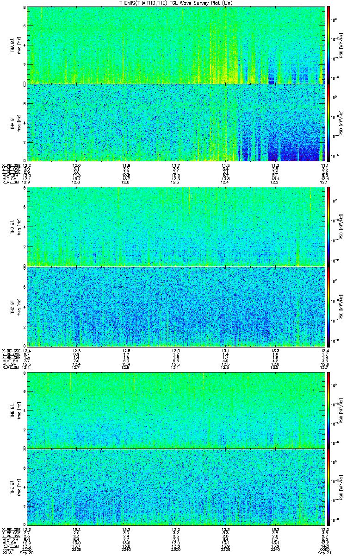The height and width of the screenshot is (556, 347).
Task: Click the THD B∥ spectrogram panel
Action: [176, 306]
